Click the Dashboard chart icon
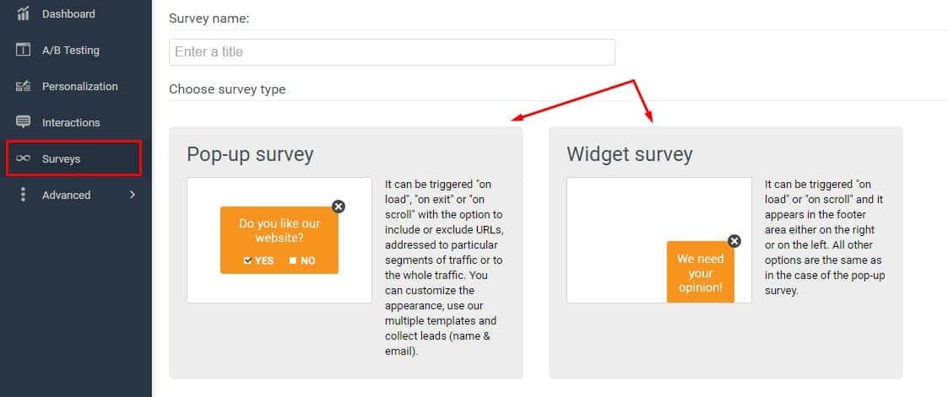Screen dimensions: 948x397 point(24,13)
